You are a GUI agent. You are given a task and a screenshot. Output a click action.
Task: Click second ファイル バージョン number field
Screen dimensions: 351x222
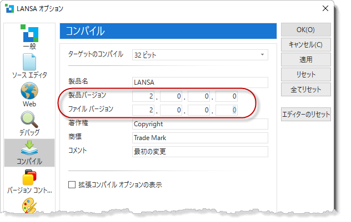pos(171,110)
